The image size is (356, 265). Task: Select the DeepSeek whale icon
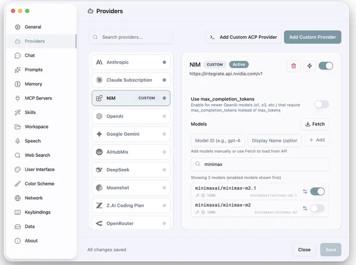(x=99, y=170)
